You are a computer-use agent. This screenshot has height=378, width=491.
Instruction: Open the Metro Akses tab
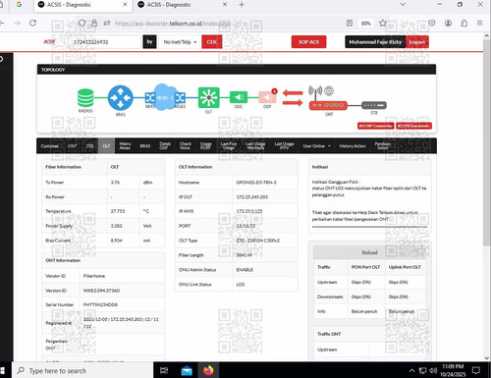125,146
